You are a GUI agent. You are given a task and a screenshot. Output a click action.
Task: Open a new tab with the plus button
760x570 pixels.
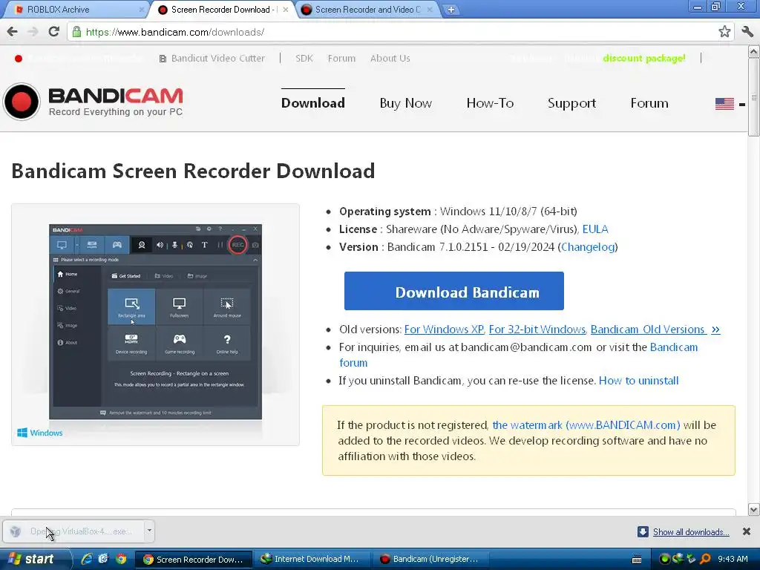click(x=451, y=10)
